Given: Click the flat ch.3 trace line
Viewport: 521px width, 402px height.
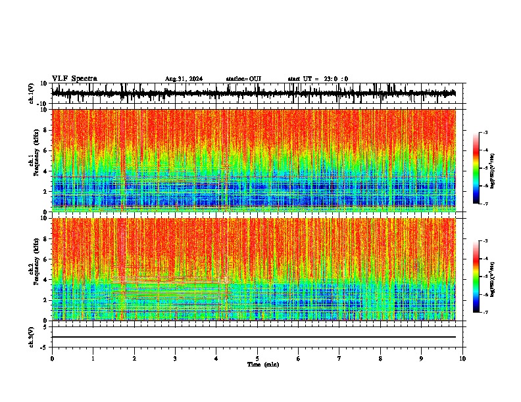Looking at the screenshot, I should coord(254,337).
